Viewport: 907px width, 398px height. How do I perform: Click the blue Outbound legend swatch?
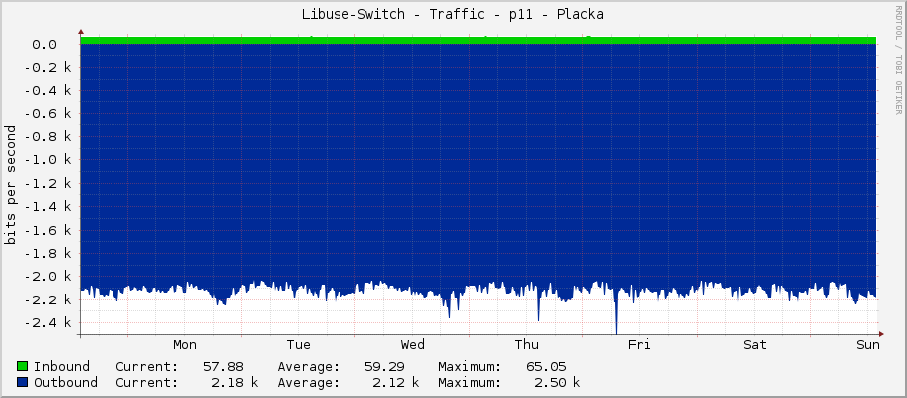[23, 382]
